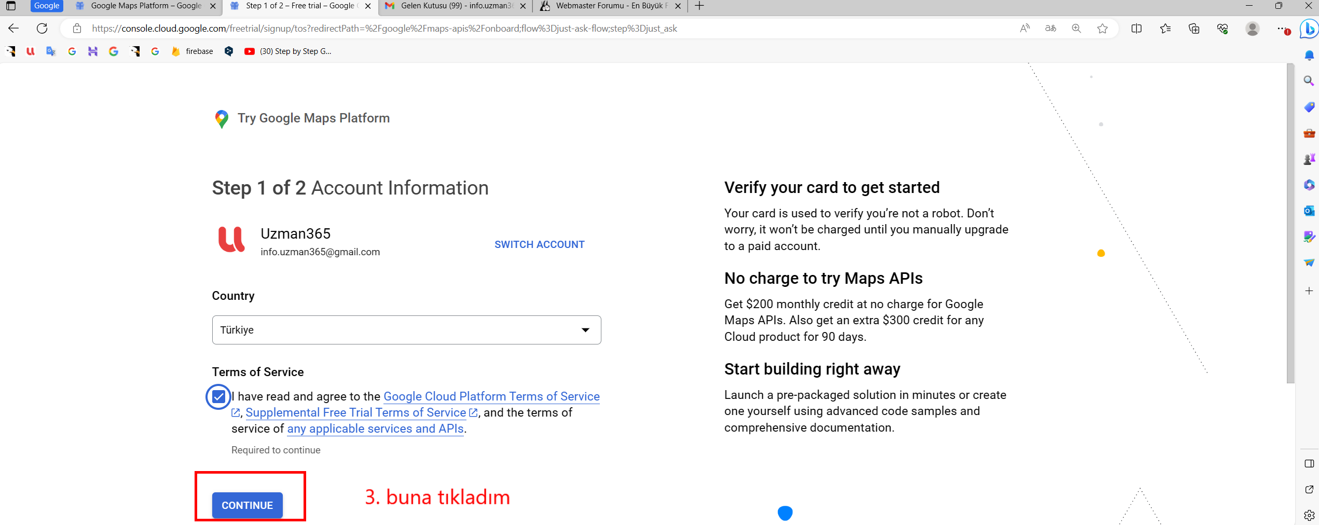Open sidebar settings gear icon
Image resolution: width=1319 pixels, height=525 pixels.
tap(1309, 515)
